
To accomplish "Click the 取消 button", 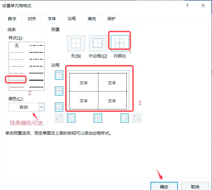I will point(195,186).
